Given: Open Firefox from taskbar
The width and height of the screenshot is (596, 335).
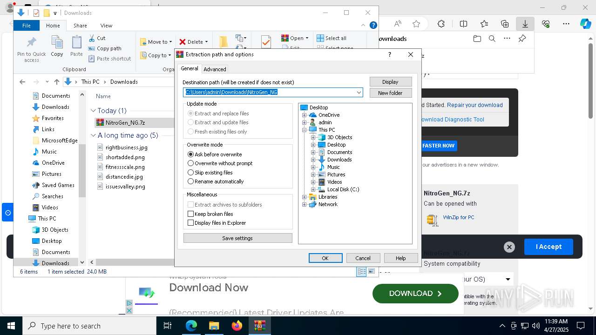Looking at the screenshot, I should coord(237,326).
